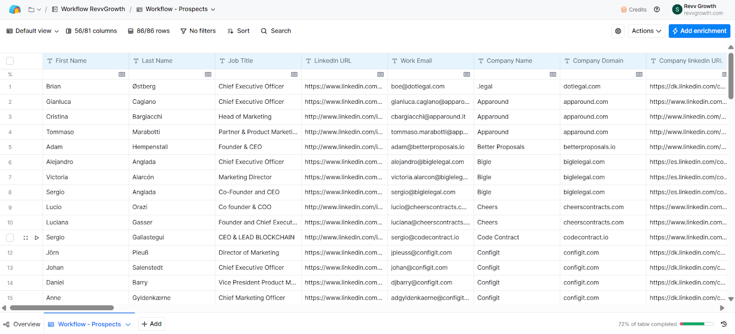
Task: Open the table Search
Action: (276, 31)
